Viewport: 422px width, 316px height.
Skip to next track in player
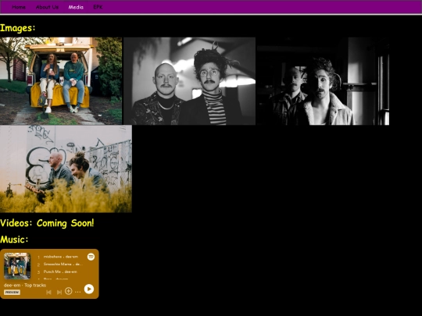(x=59, y=292)
